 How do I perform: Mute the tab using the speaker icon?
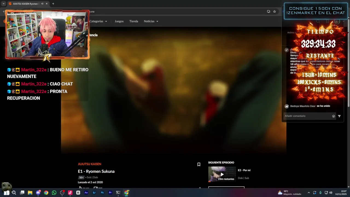(x=42, y=4)
